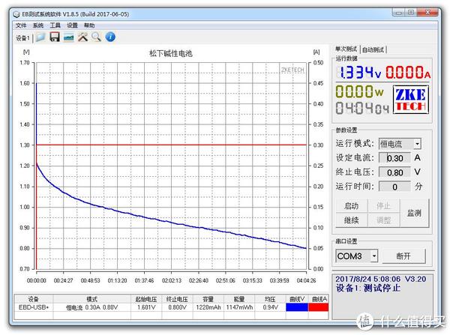Click the 监测 monitor button

[415, 213]
